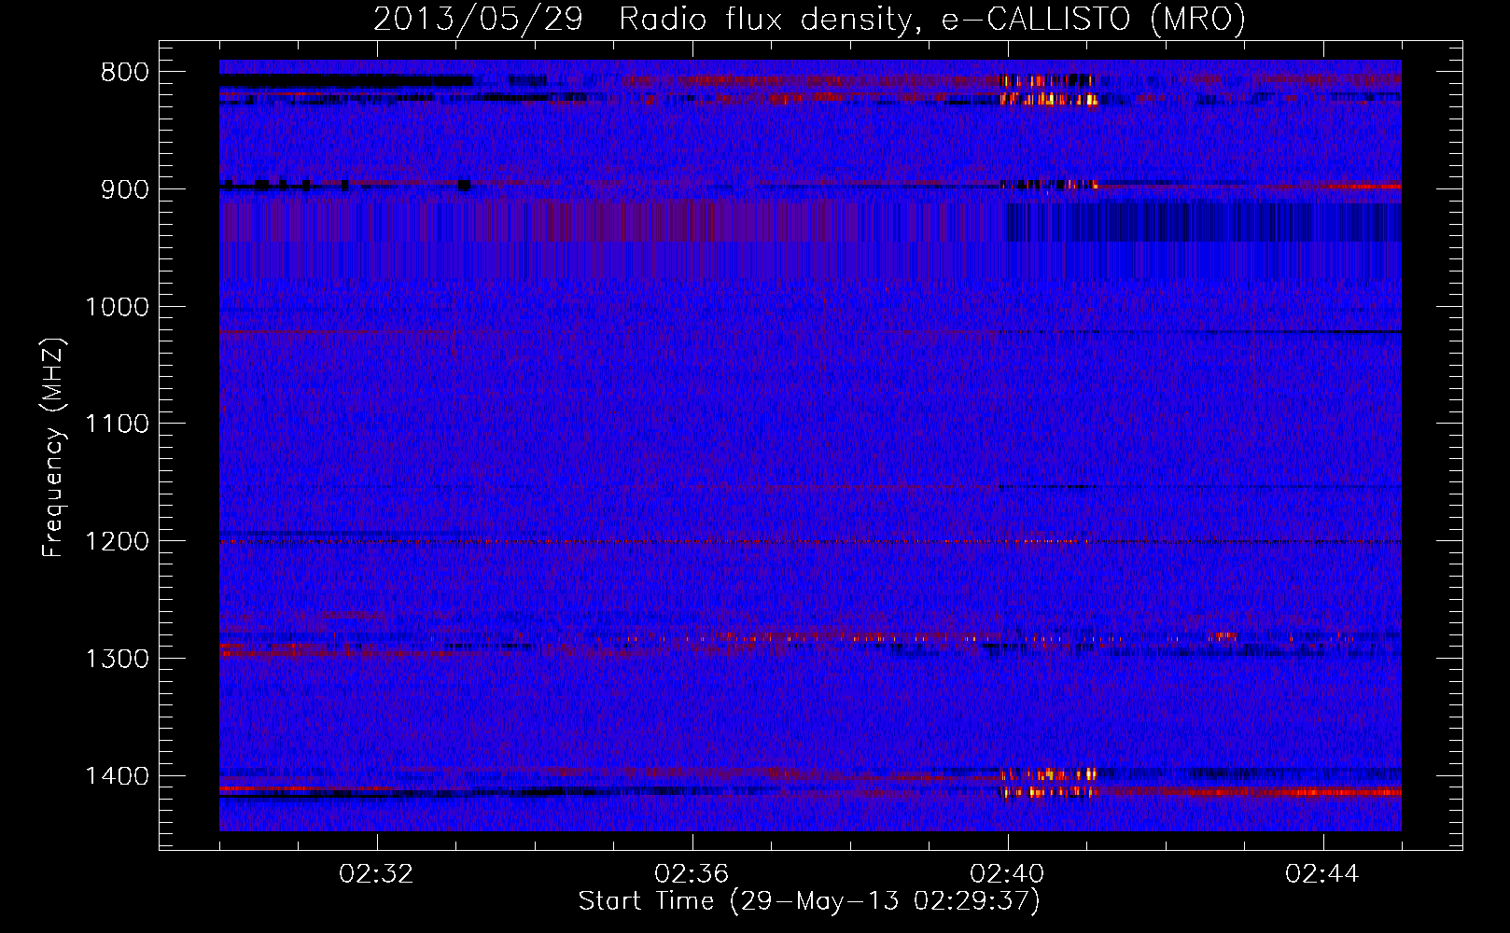Screen dimensions: 1510x933
Task: Click the 'Start Time (29-May-13 02:29:37)' label
Action: [809, 901]
